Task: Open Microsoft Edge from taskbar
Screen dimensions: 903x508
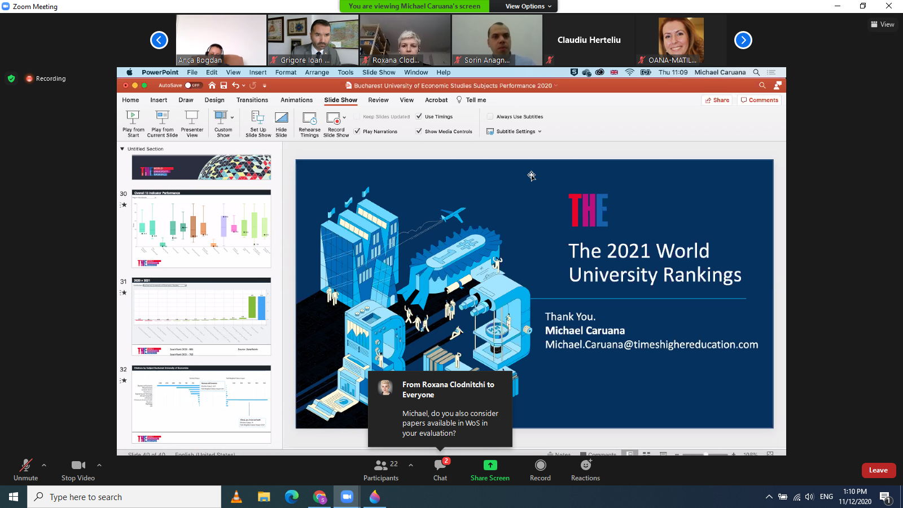Action: coord(292,497)
